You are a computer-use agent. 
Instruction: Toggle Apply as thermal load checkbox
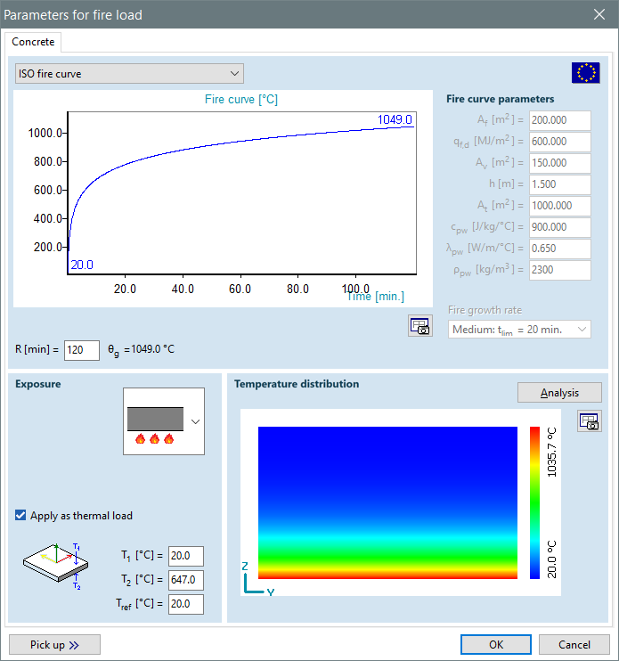pos(20,515)
